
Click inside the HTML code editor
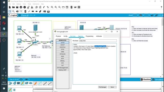(x=95, y=64)
